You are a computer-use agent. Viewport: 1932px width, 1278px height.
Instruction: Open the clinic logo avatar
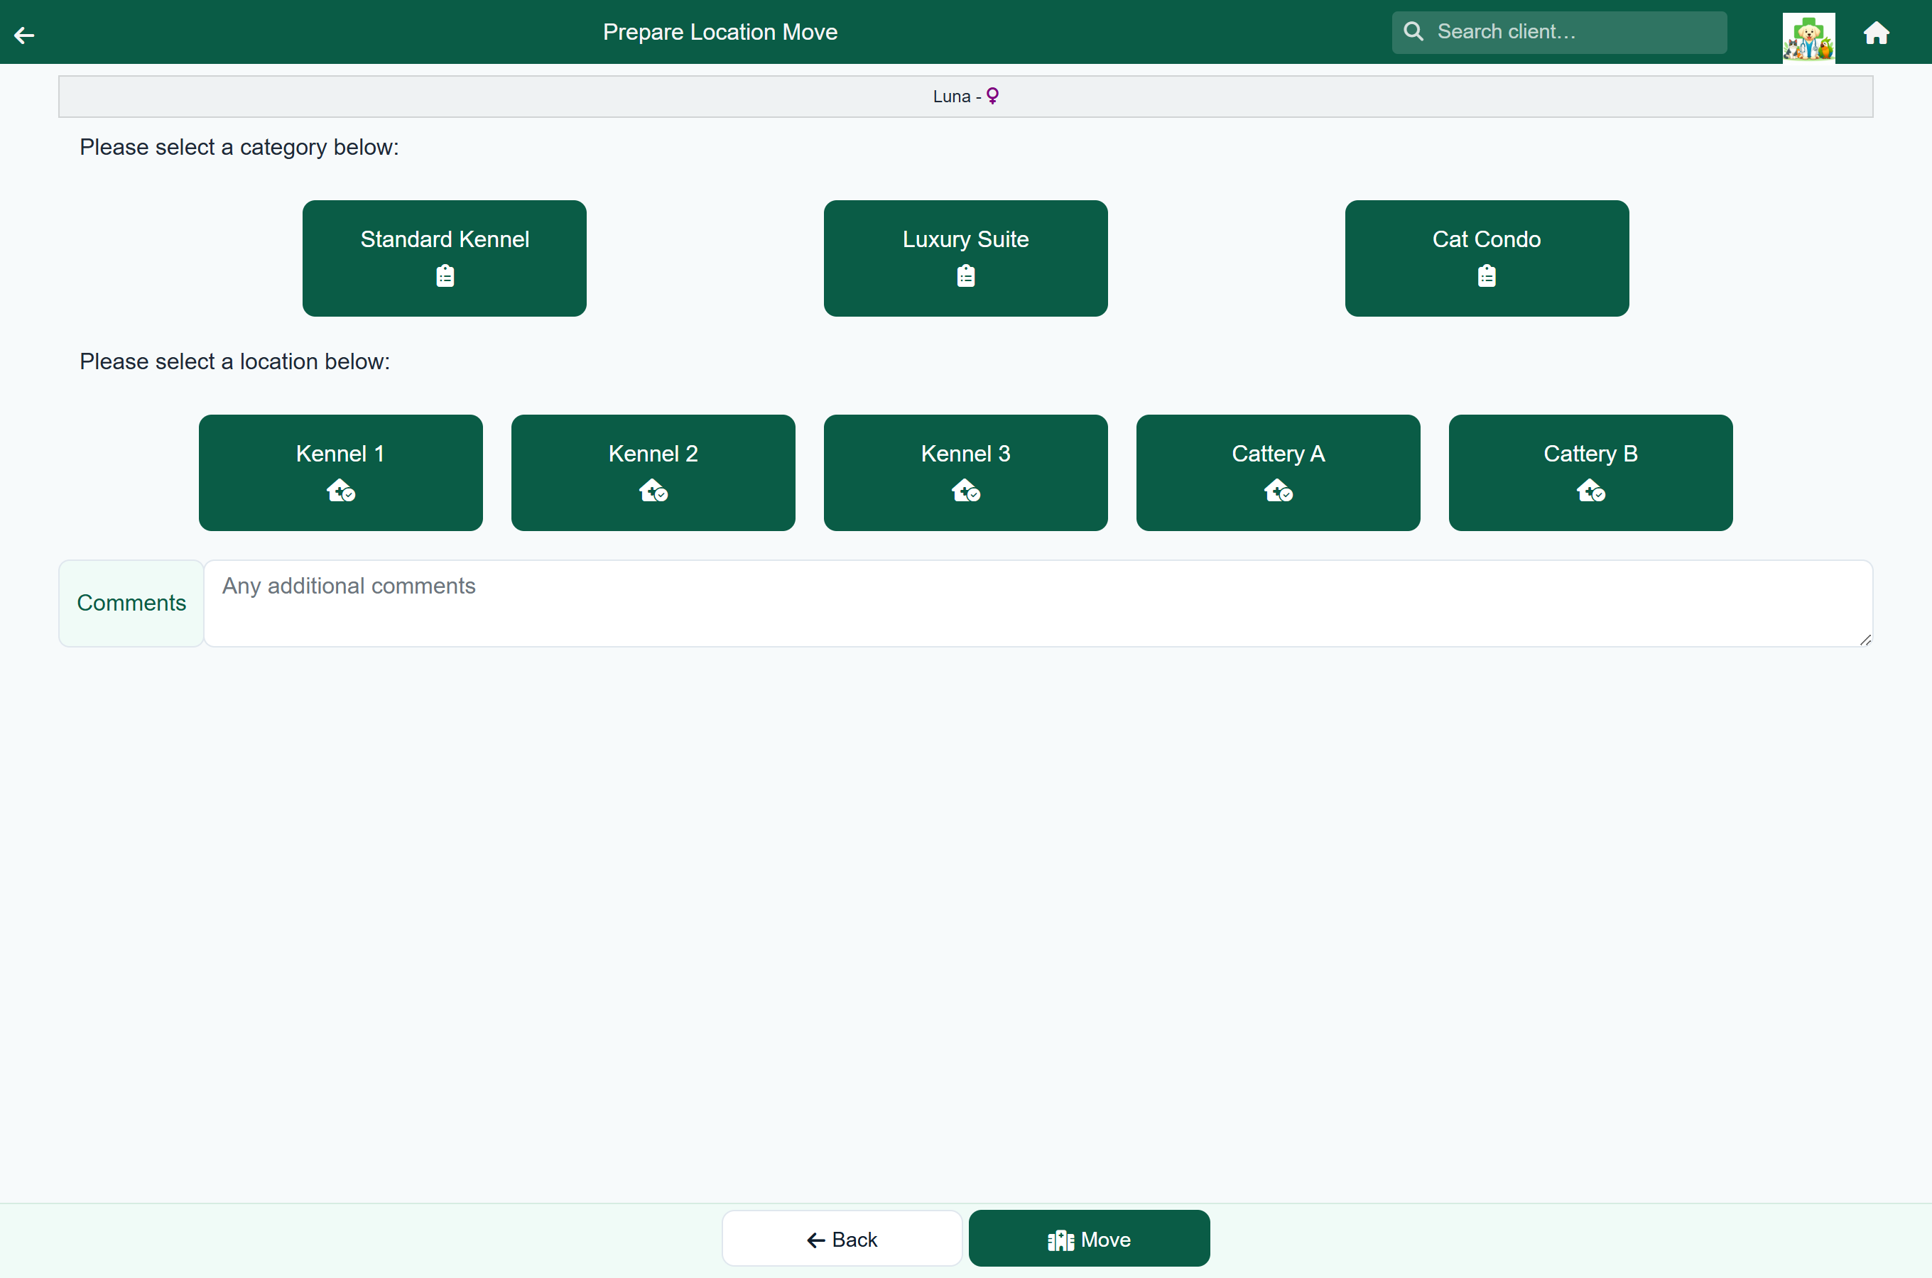[x=1808, y=38]
